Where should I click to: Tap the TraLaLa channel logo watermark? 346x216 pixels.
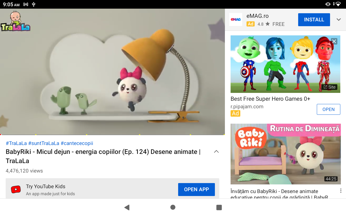(15, 21)
